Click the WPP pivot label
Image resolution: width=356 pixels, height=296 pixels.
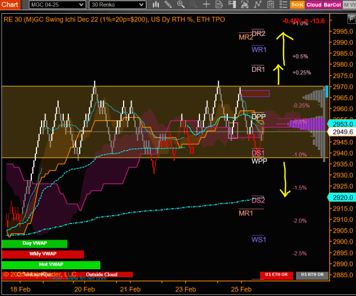(259, 161)
